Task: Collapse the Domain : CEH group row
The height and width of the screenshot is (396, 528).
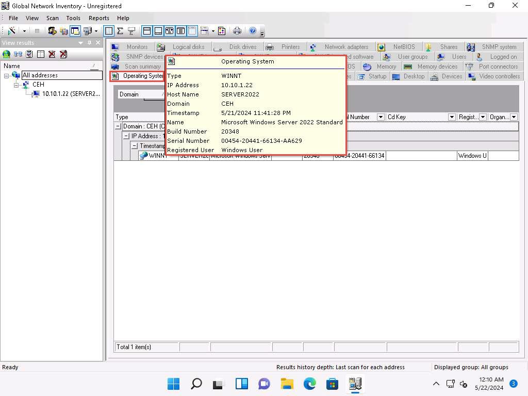Action: point(118,126)
